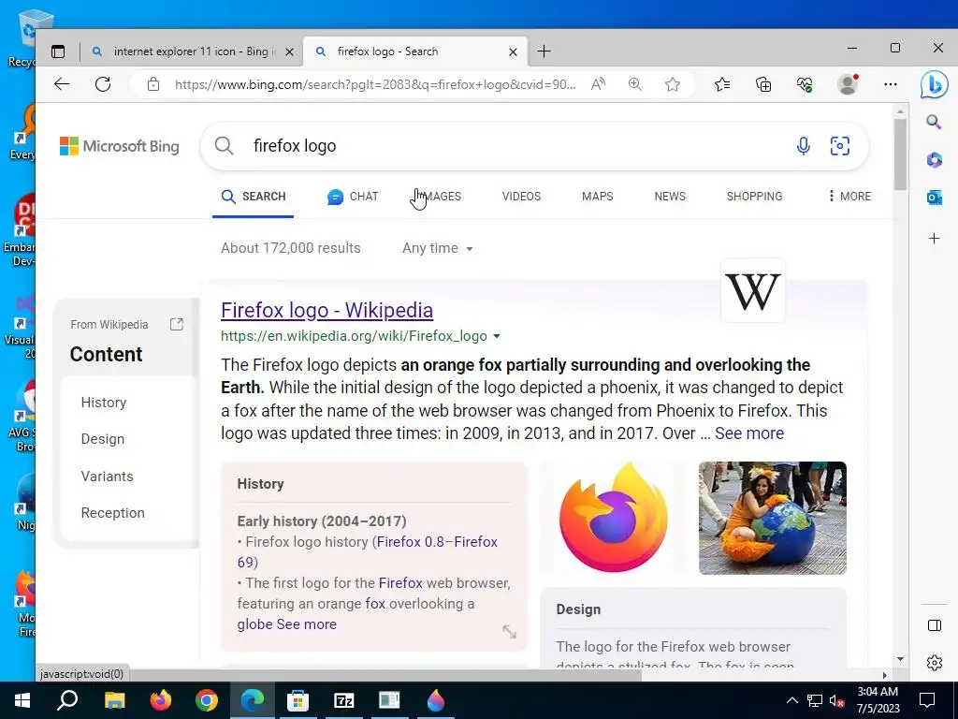Add this page to favorites star
The width and height of the screenshot is (958, 719).
point(673,84)
